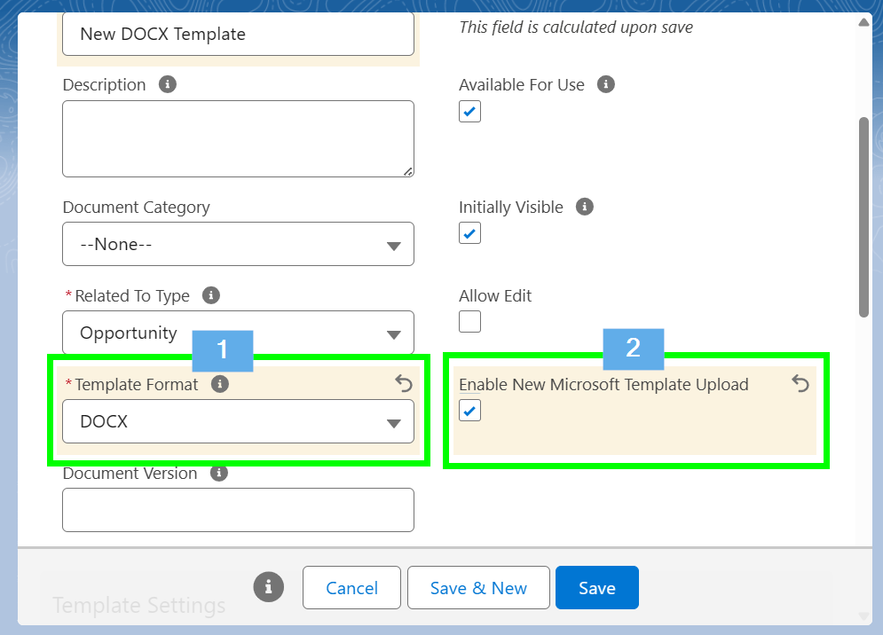883x635 pixels.
Task: Click the Cancel button
Action: click(x=351, y=588)
